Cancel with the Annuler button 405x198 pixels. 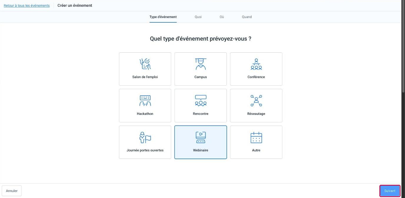(12, 191)
